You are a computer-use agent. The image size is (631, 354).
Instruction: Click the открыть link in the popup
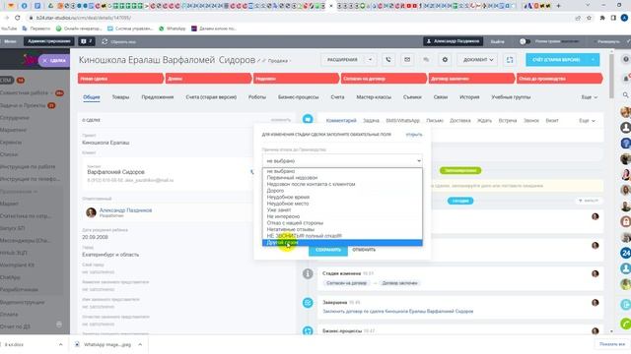pyautogui.click(x=414, y=135)
